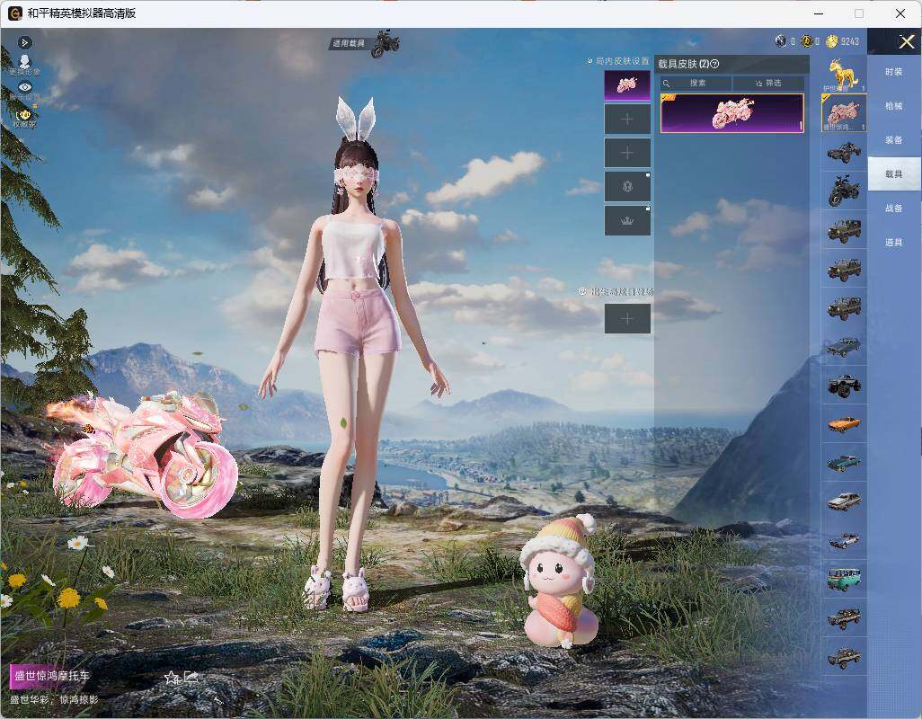
Task: Minimize the emulator window
Action: point(819,13)
